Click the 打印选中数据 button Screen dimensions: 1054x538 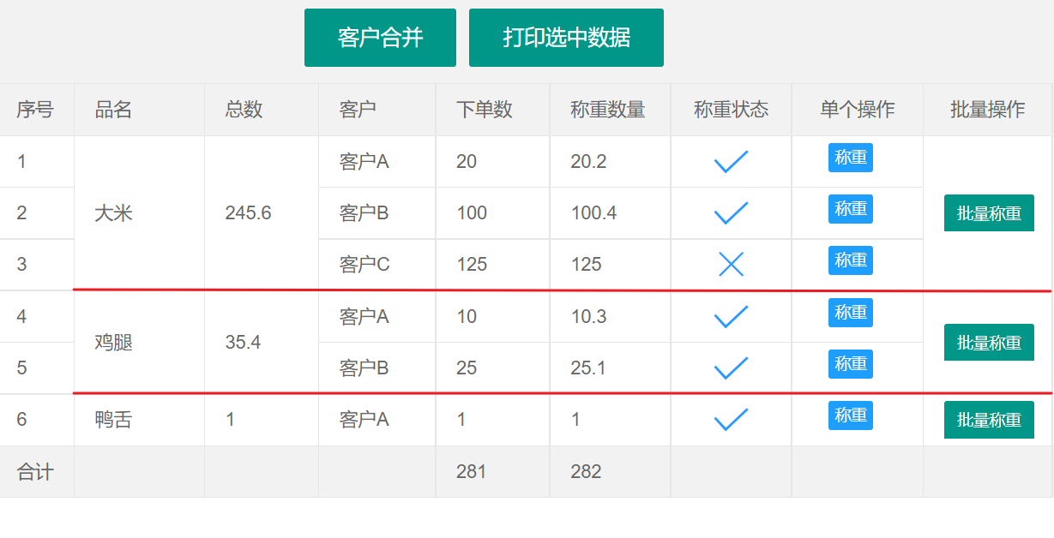coord(566,38)
